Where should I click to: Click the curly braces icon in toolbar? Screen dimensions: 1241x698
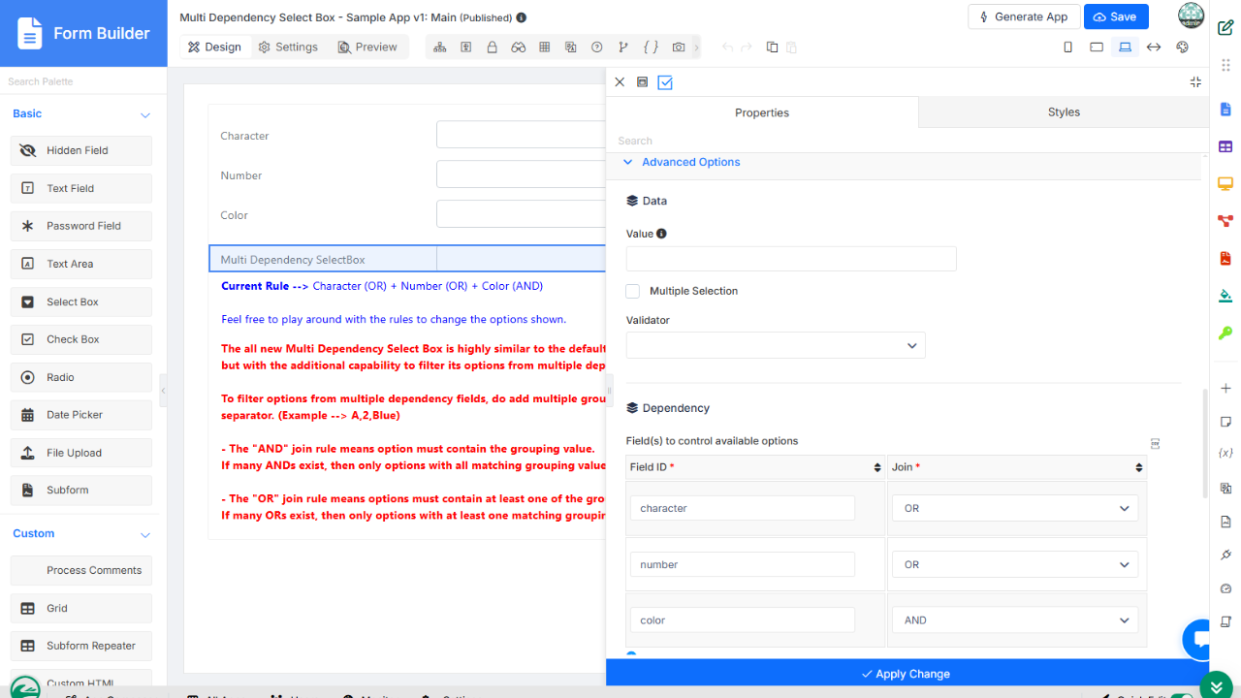point(651,48)
